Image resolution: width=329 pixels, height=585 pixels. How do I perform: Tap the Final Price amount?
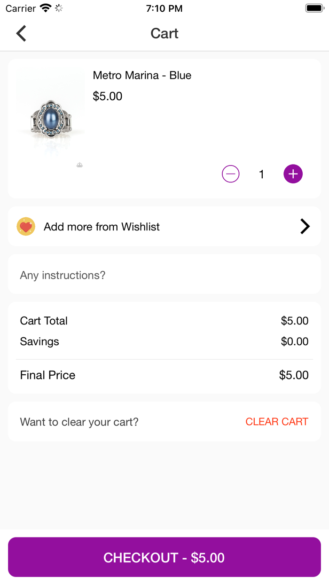pyautogui.click(x=294, y=375)
